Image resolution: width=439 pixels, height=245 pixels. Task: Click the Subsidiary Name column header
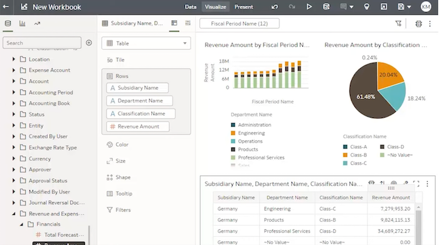236,198
